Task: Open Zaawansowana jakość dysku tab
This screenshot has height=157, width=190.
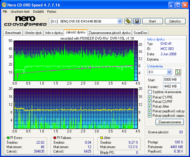Action: tap(109, 33)
